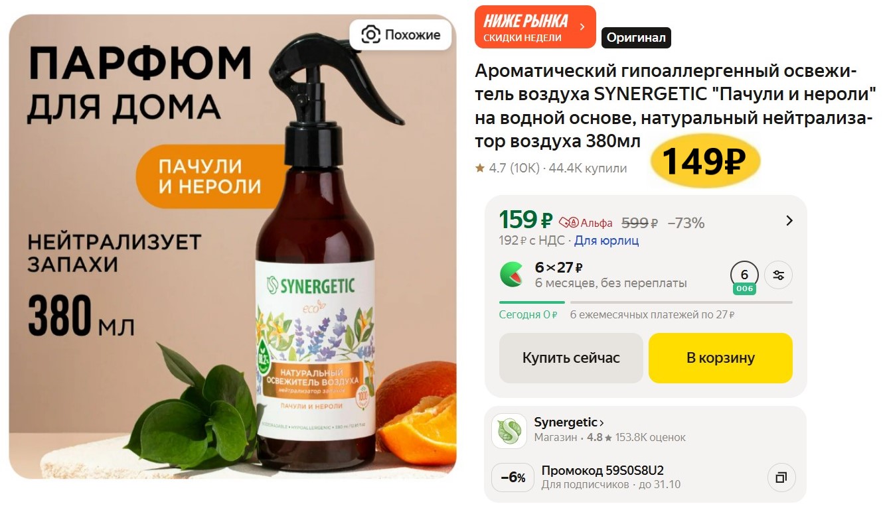Expand the Synergetic store chevron
883x512 pixels.
(x=602, y=422)
